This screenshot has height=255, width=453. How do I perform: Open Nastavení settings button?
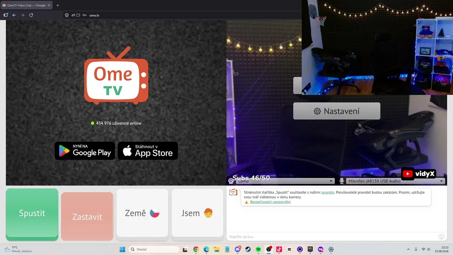tap(337, 111)
